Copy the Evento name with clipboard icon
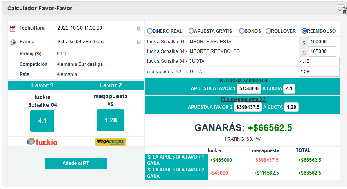 (x=139, y=42)
